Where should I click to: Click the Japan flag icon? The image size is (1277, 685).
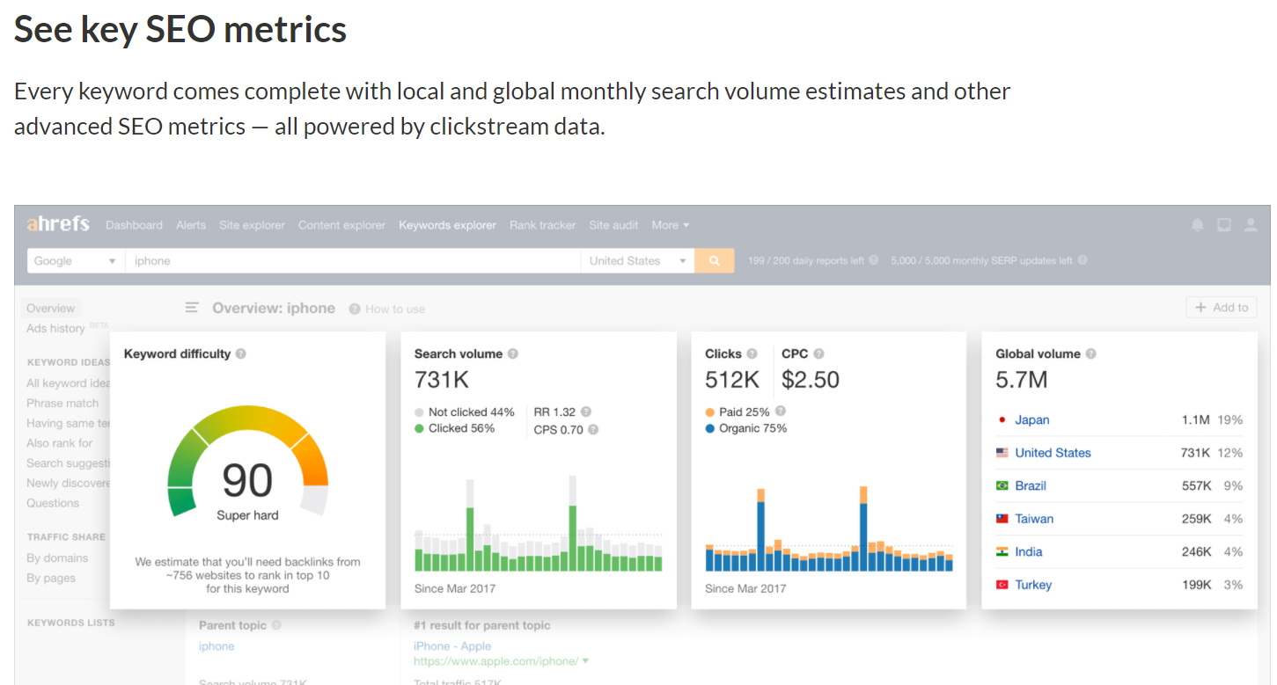click(x=1002, y=420)
